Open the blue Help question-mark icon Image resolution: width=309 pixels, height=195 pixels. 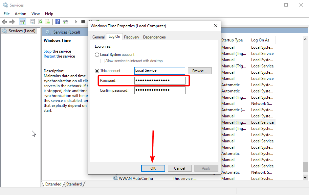pos(57,22)
